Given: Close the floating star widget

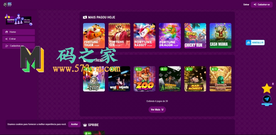Looking at the screenshot, I should (x=273, y=84).
